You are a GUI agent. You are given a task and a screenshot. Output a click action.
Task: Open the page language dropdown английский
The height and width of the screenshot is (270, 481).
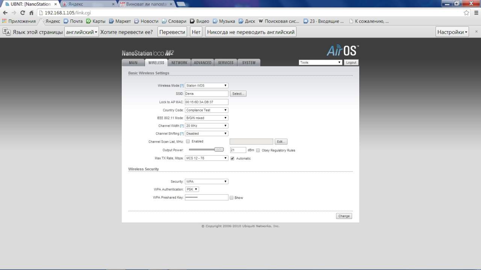tap(82, 32)
